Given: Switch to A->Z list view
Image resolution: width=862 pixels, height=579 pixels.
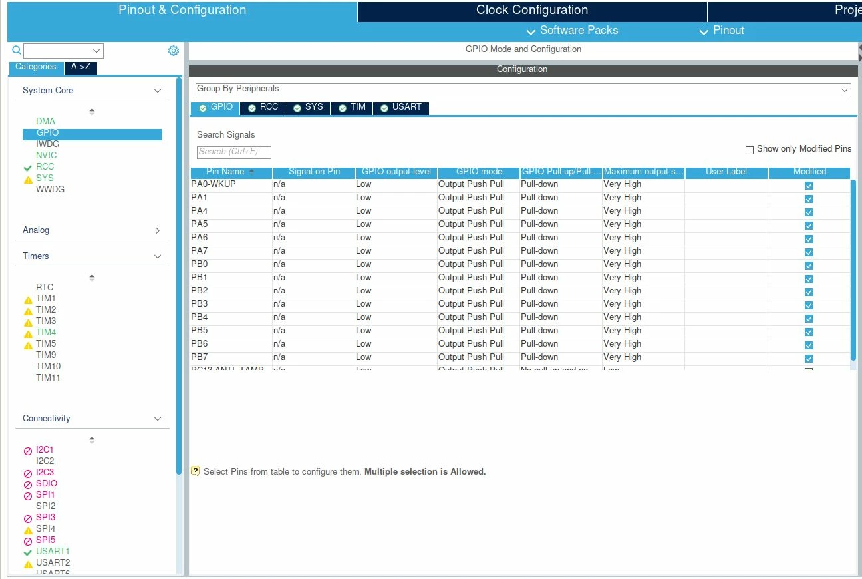Looking at the screenshot, I should [x=81, y=67].
